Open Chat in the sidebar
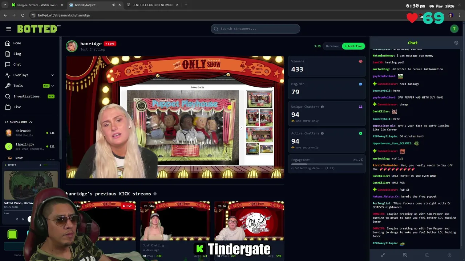This screenshot has width=465, height=261. pyautogui.click(x=17, y=64)
